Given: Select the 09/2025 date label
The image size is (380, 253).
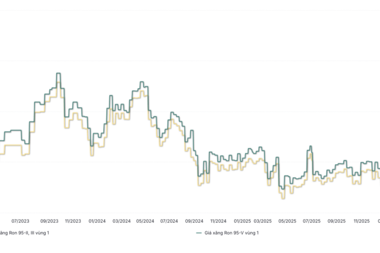Looking at the screenshot, I should 336,221.
